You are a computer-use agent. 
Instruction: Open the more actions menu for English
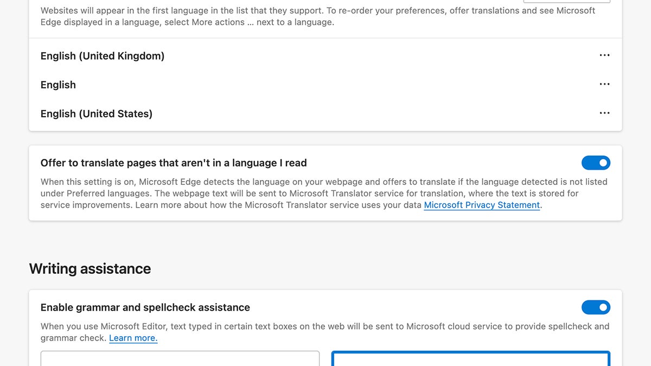pyautogui.click(x=604, y=84)
